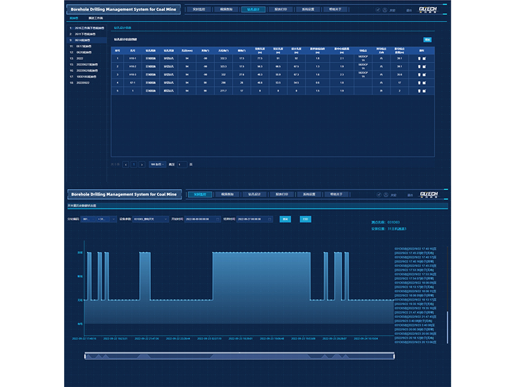The image size is (515, 387).
Task: Open calendar icon in end time field
Action: (x=270, y=219)
